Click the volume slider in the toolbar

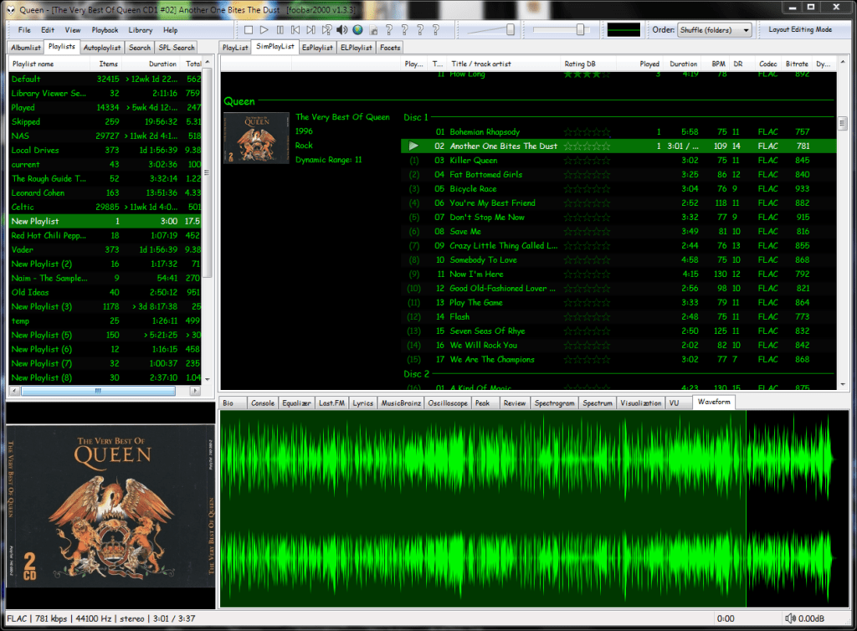[489, 30]
